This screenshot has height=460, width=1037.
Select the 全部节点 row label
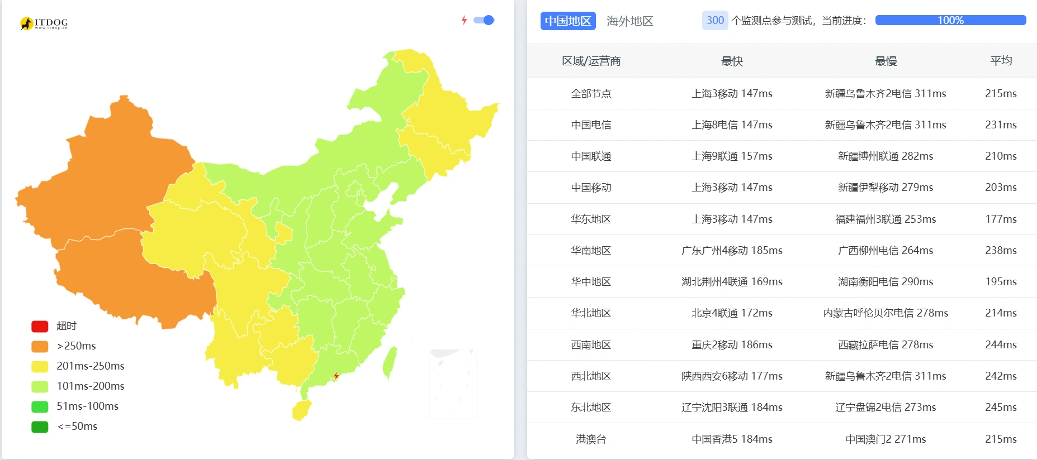coord(591,94)
